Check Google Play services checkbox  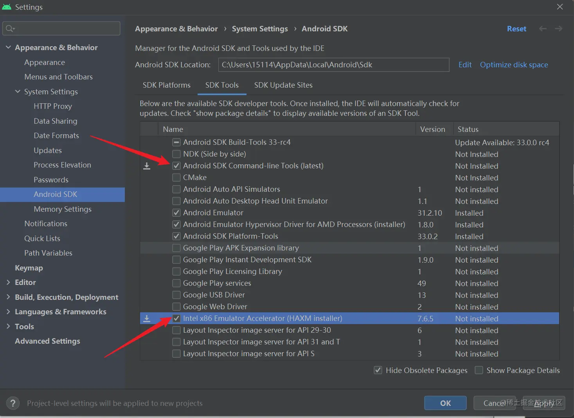176,283
